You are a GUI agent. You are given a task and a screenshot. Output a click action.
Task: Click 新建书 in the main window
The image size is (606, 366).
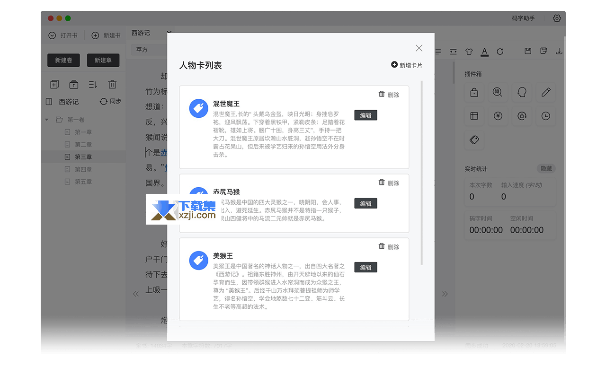pyautogui.click(x=106, y=35)
